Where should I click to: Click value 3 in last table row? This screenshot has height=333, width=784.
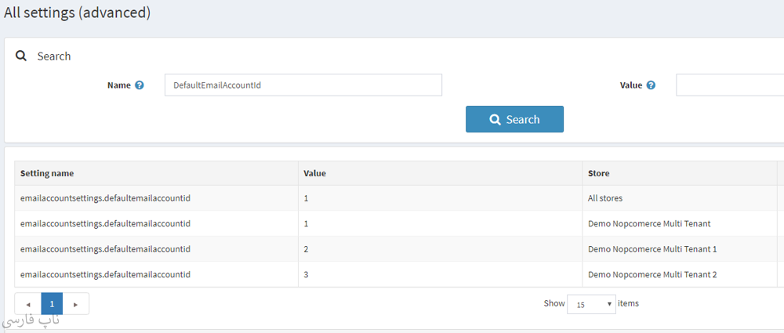point(306,274)
